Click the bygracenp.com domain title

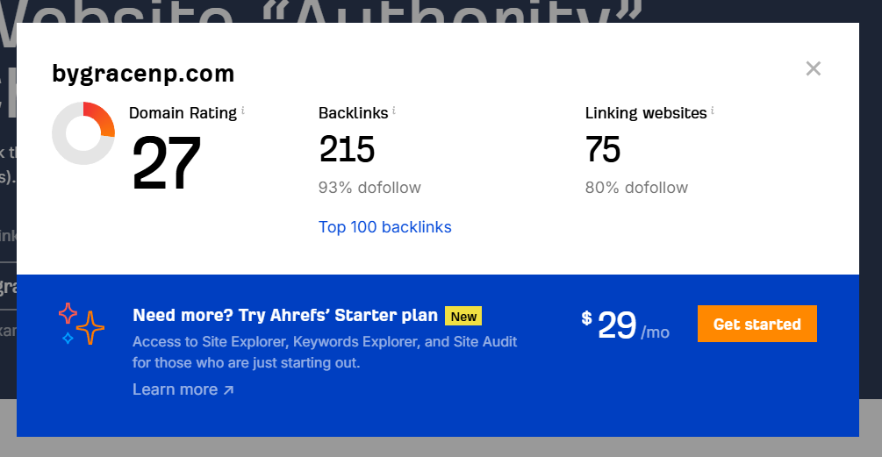(x=143, y=74)
